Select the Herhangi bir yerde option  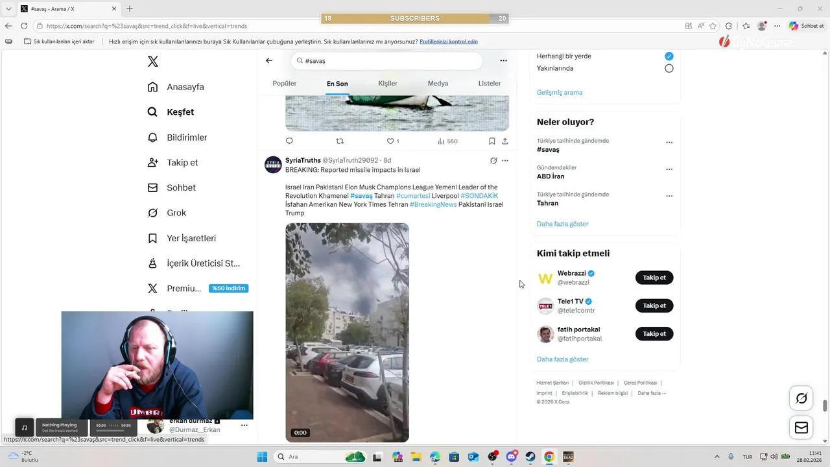(669, 56)
